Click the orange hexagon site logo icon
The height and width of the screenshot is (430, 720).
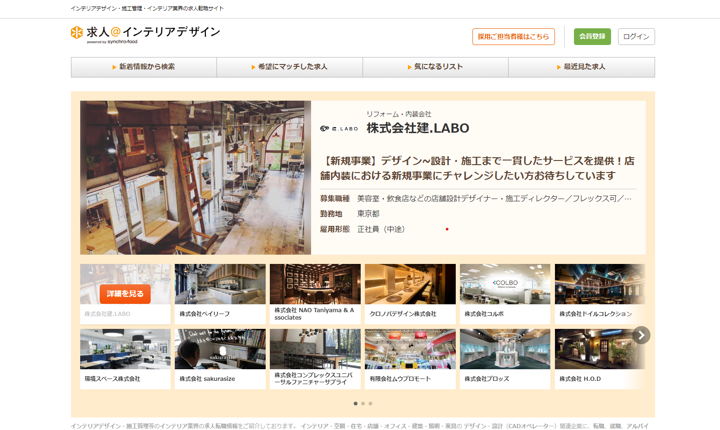tap(76, 32)
